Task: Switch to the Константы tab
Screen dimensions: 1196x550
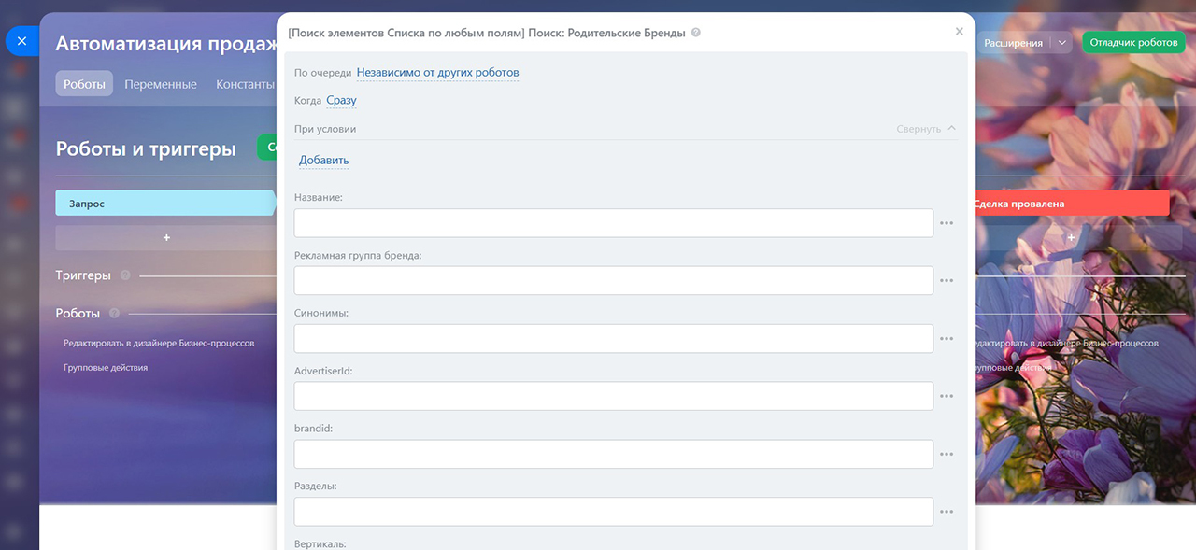Action: (245, 84)
